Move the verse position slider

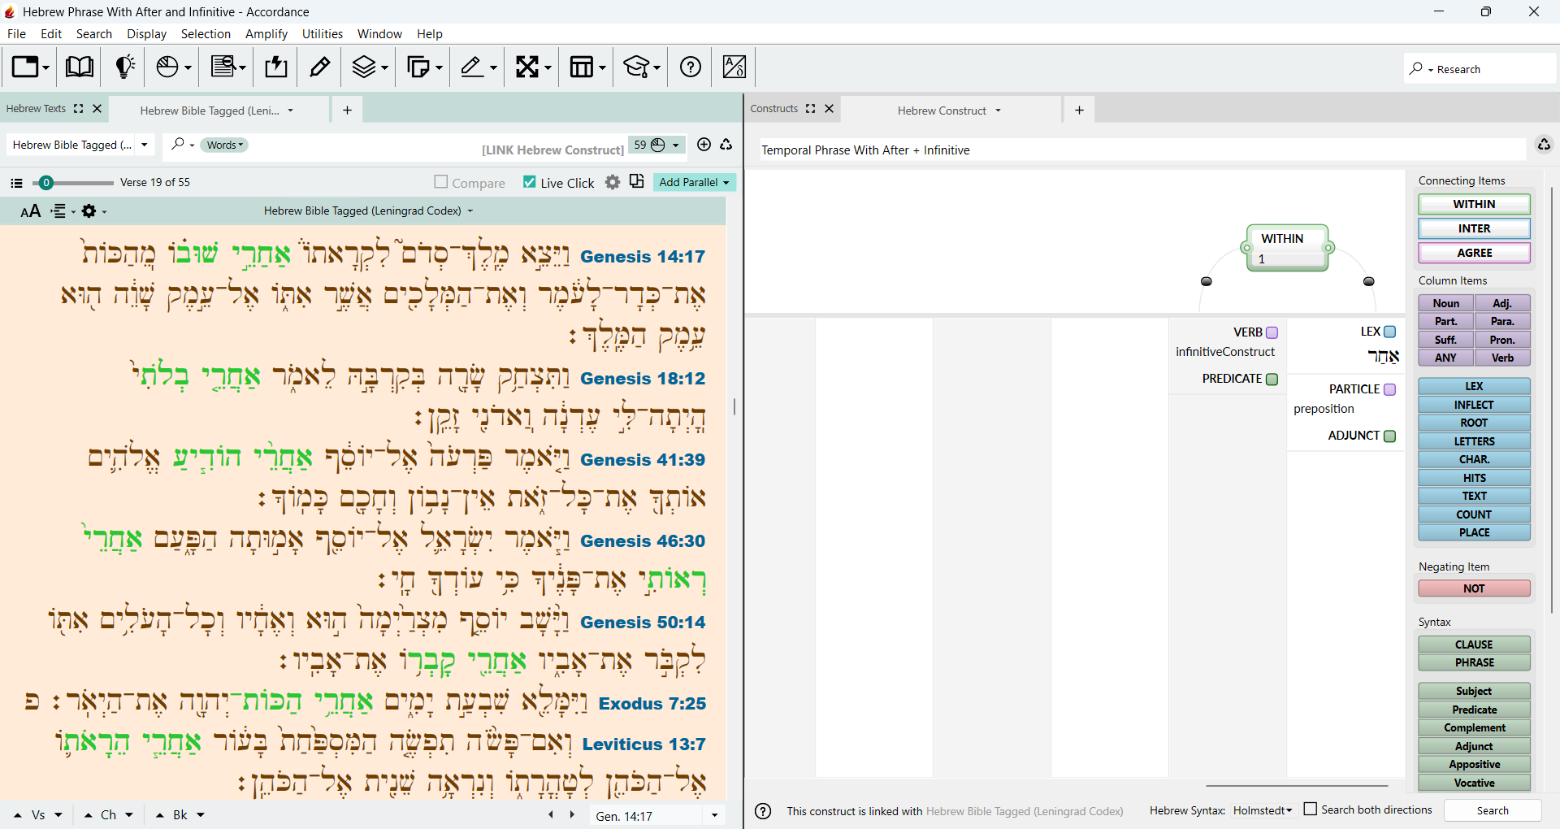click(46, 183)
